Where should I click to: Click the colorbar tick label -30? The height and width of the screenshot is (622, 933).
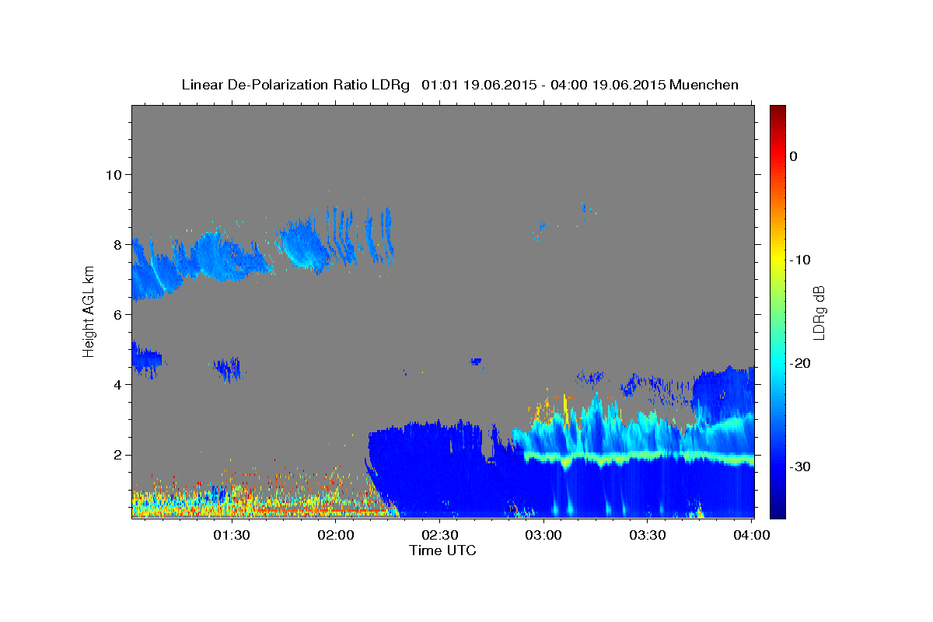800,466
